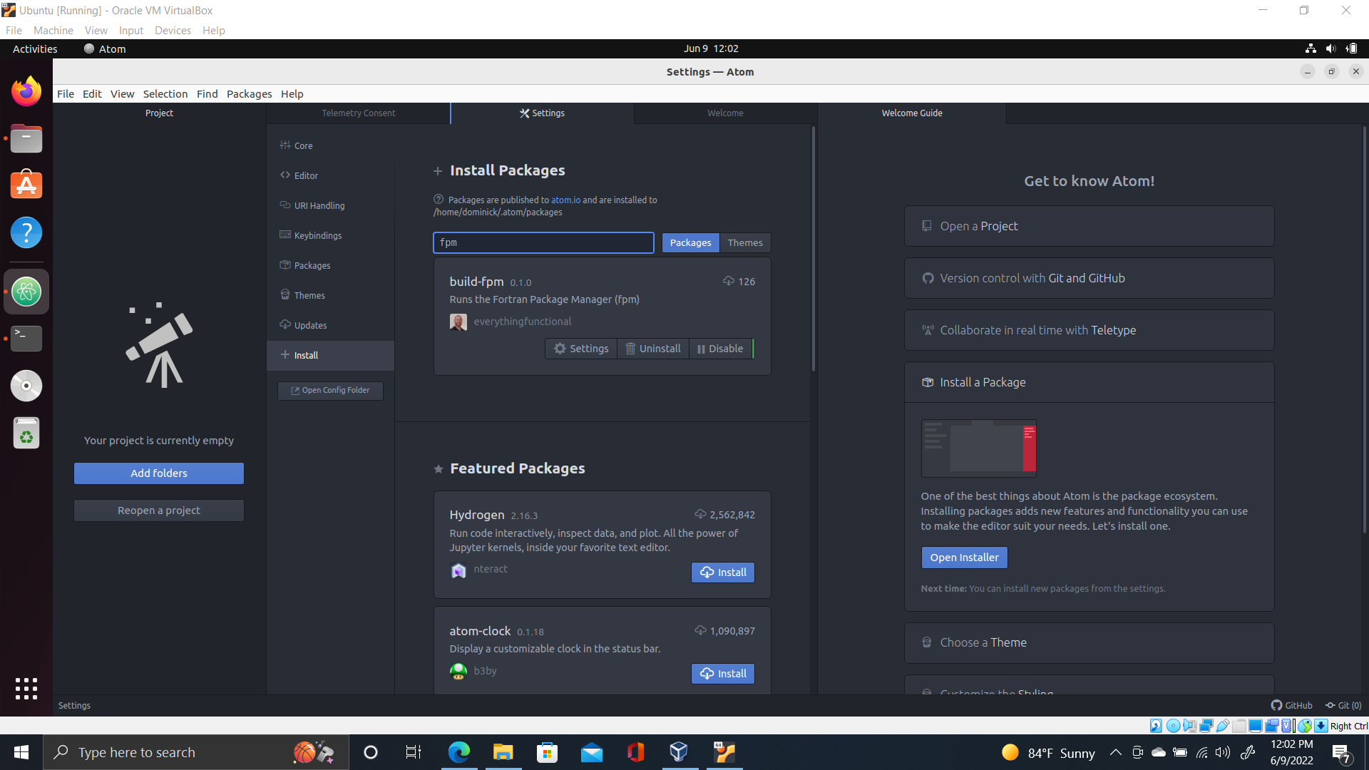Expand Collaborate with Teletype card
Screen dimensions: 1369x770
1089,330
